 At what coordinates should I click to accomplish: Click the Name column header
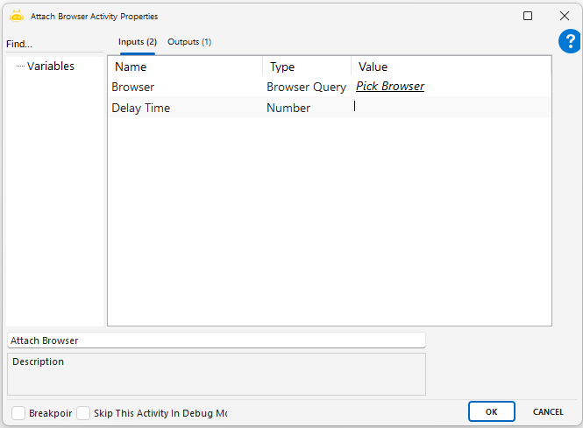[185, 67]
